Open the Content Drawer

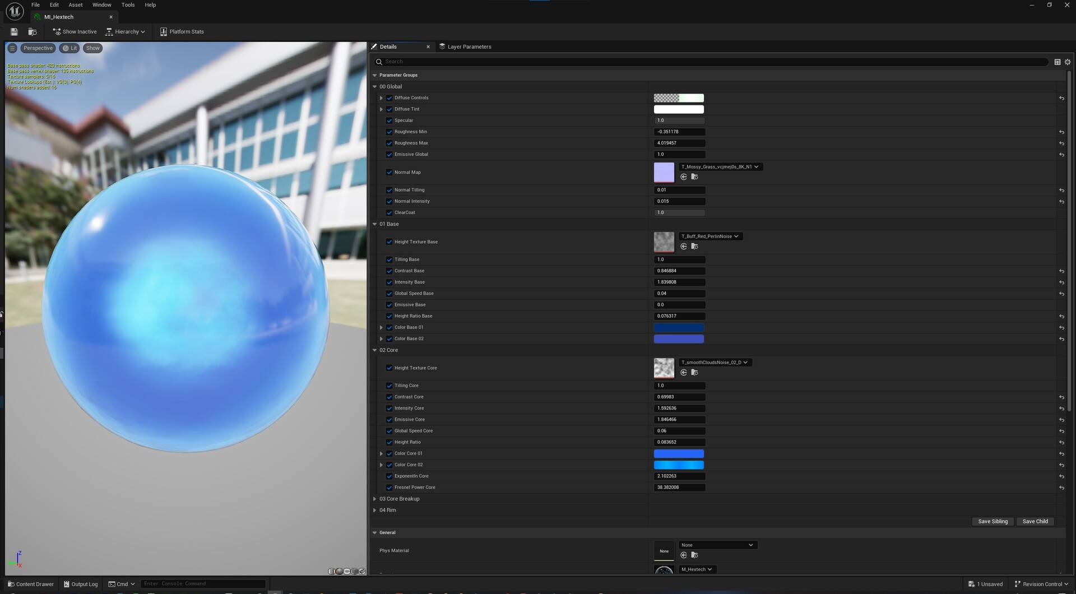pos(31,584)
